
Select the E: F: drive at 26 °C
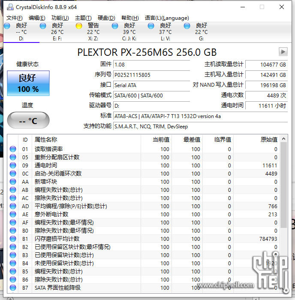pyautogui.click(x=57, y=32)
